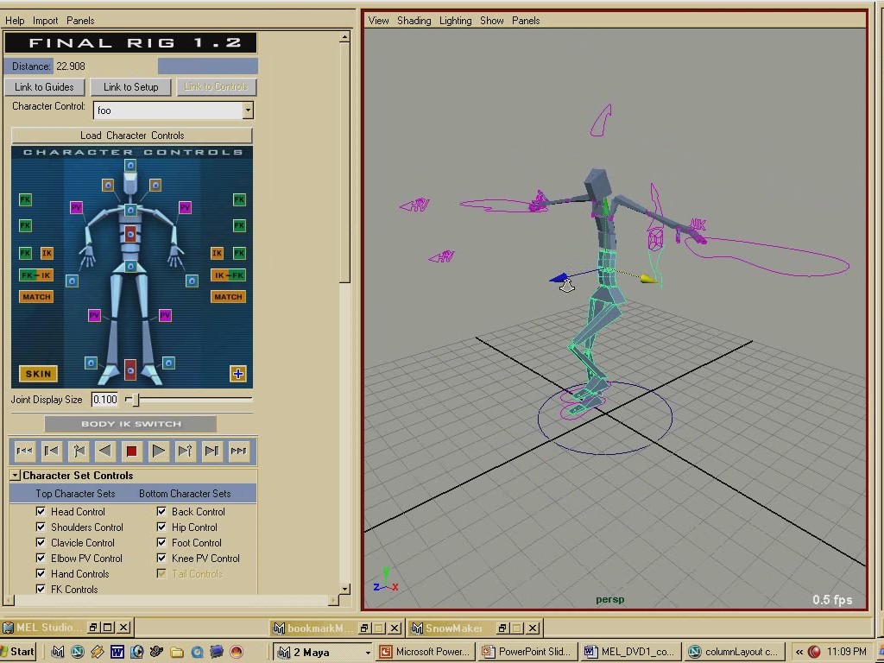Select the brown clavicle control left of the head

pyautogui.click(x=108, y=185)
